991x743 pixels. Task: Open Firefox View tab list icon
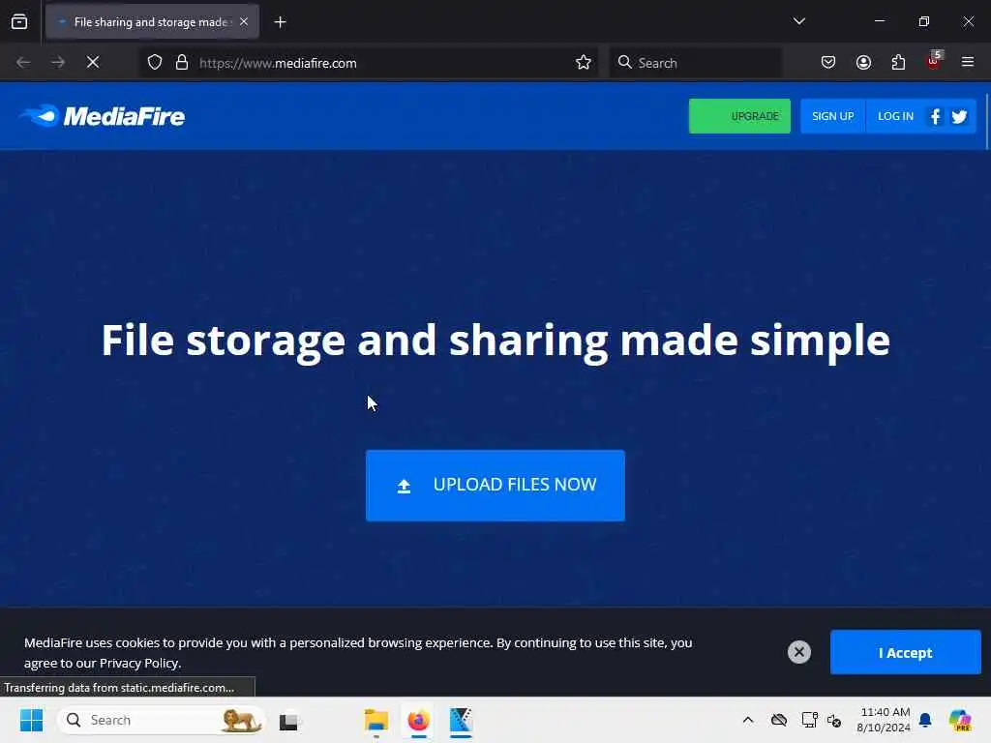coord(19,21)
